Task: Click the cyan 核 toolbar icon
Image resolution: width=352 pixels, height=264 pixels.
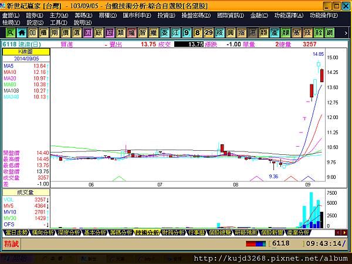Action: [x=219, y=33]
